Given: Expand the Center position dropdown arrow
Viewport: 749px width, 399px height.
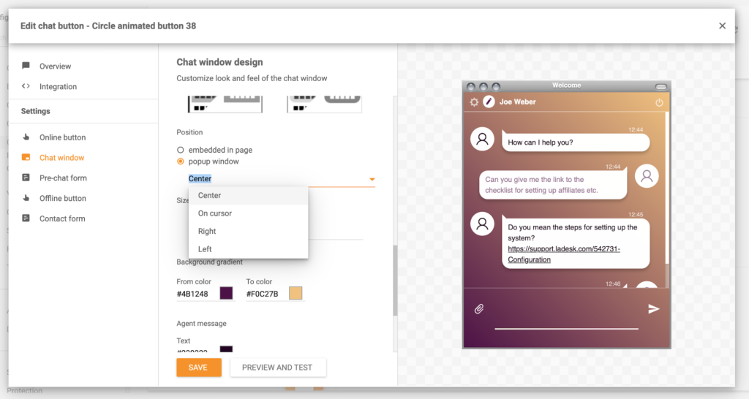Looking at the screenshot, I should pyautogui.click(x=372, y=179).
